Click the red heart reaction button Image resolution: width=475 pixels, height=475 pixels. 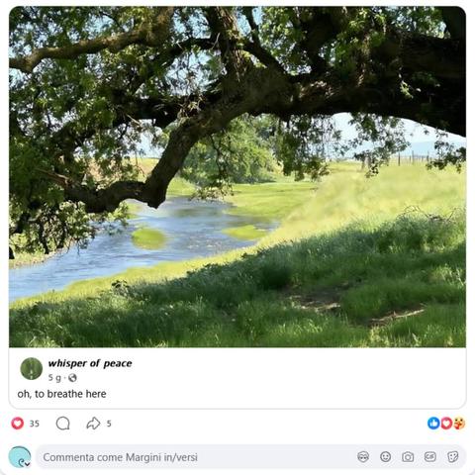[18, 424]
